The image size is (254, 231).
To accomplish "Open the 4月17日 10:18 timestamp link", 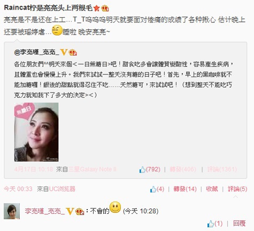I will (34, 170).
